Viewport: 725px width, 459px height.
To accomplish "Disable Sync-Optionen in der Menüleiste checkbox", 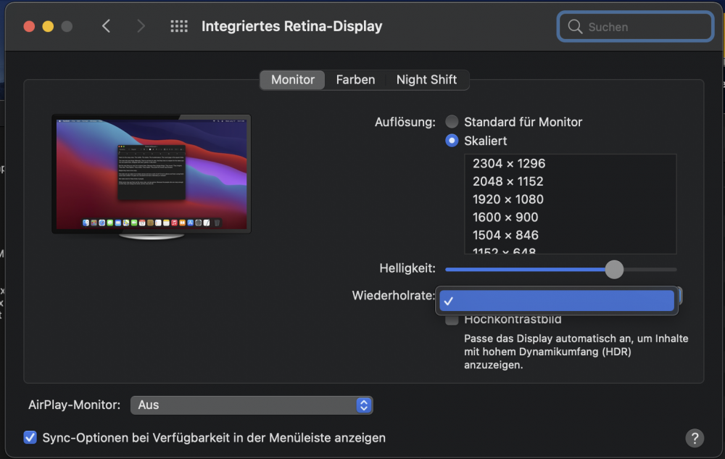I will pos(30,437).
